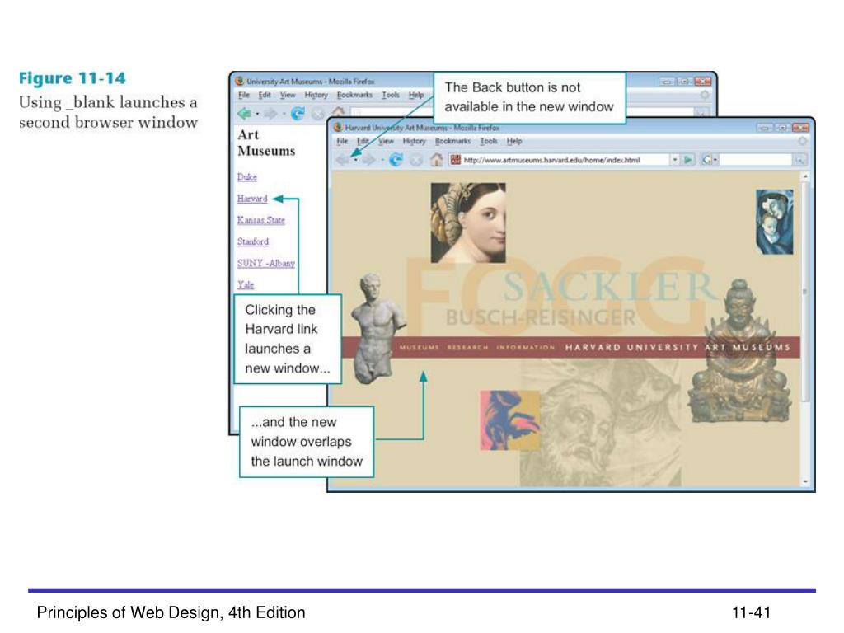Click the Back arrow in the front Harvard window
The height and width of the screenshot is (633, 844).
342,160
